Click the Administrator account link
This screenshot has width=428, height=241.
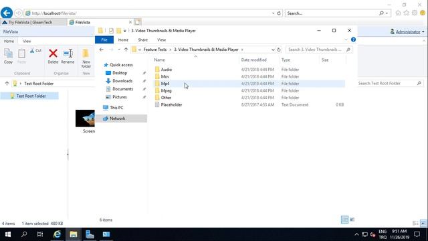coord(408,32)
